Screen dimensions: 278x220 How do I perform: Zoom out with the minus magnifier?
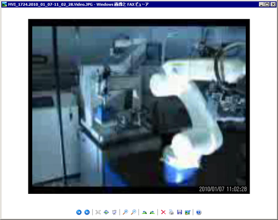point(133,212)
